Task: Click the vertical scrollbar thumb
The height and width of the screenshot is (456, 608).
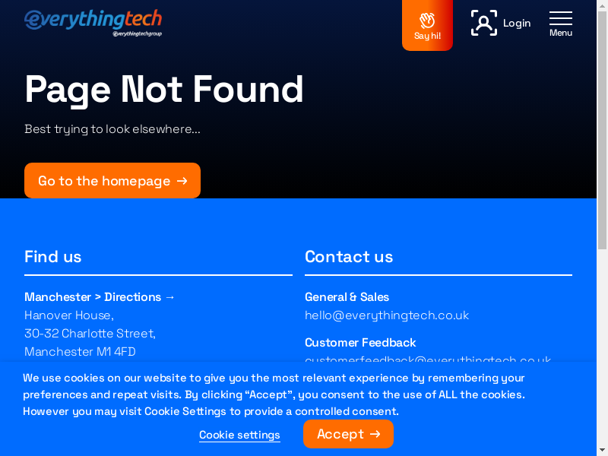Action: pos(602,129)
